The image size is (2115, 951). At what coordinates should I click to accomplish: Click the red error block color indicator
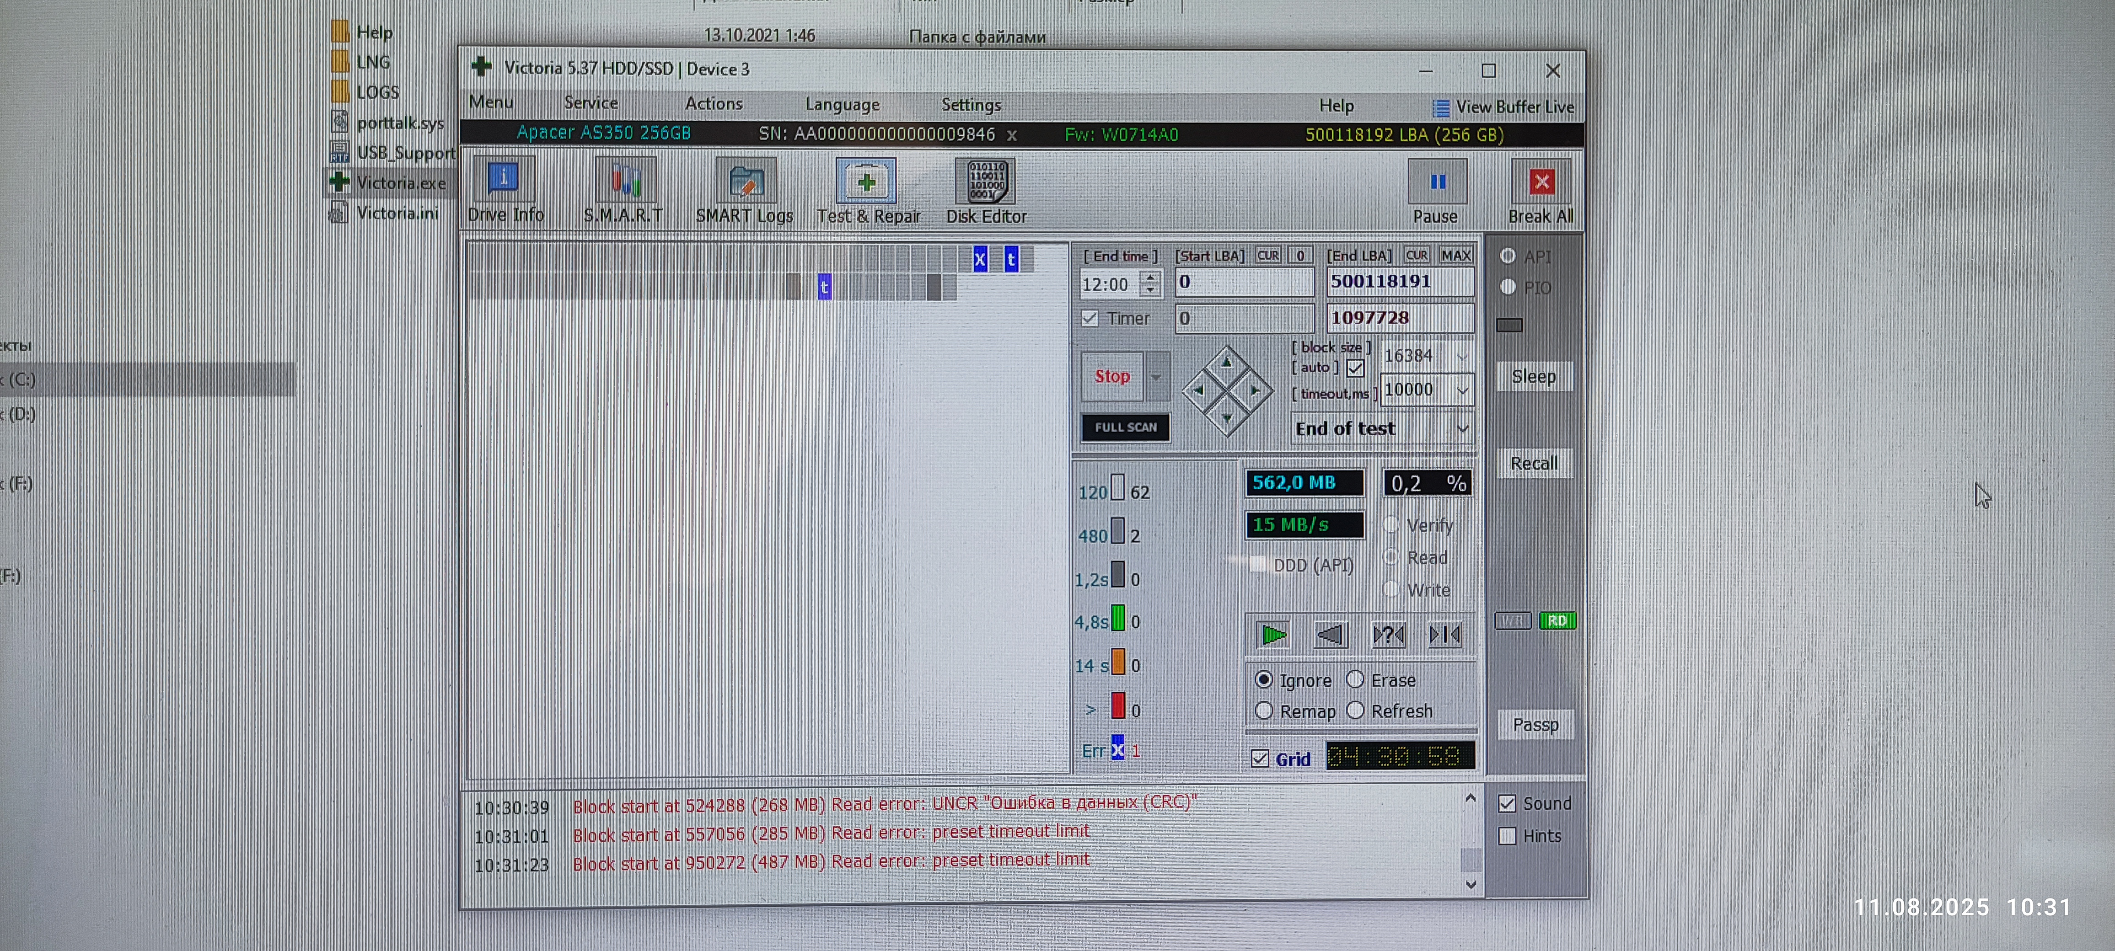click(1118, 705)
